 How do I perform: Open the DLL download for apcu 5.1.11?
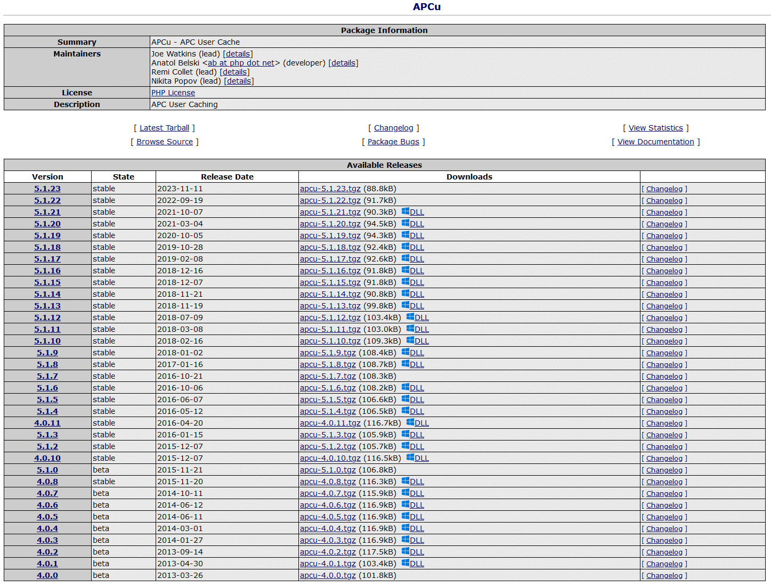[x=418, y=329]
